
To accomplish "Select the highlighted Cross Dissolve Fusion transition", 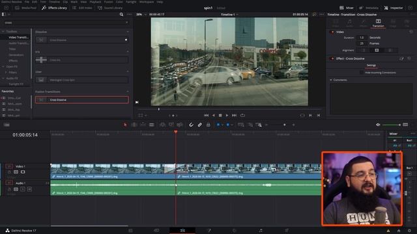I will pos(82,99).
